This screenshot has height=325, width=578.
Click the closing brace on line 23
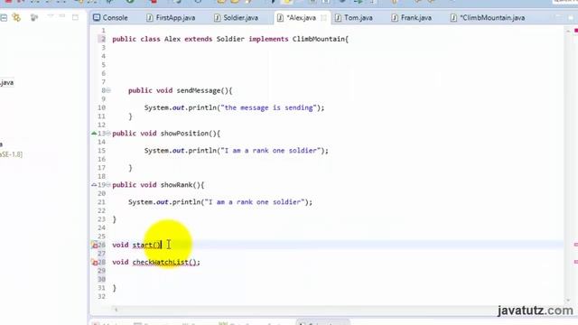(x=115, y=218)
